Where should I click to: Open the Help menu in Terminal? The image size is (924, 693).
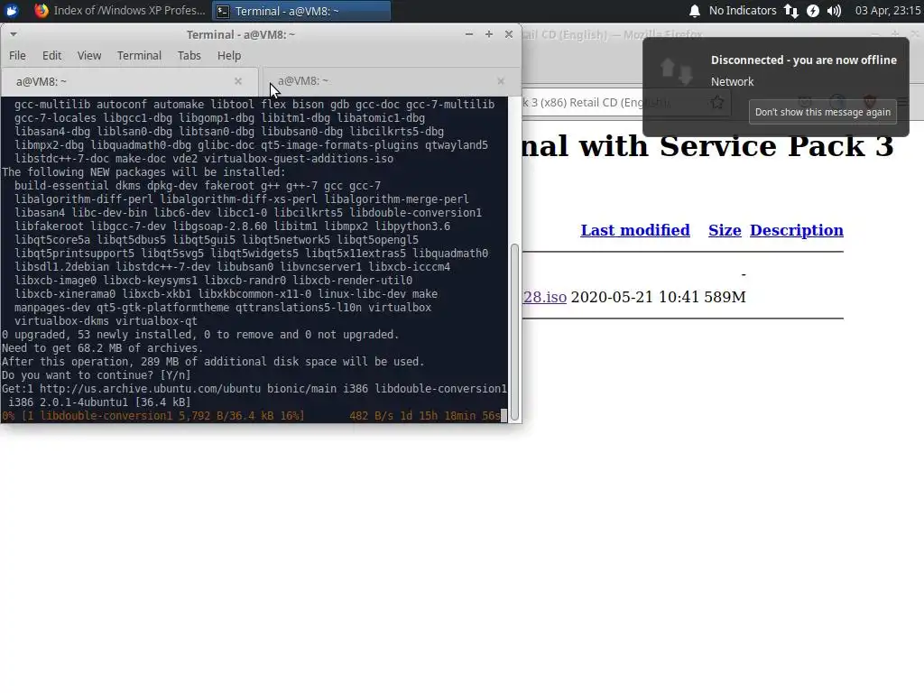click(x=228, y=55)
